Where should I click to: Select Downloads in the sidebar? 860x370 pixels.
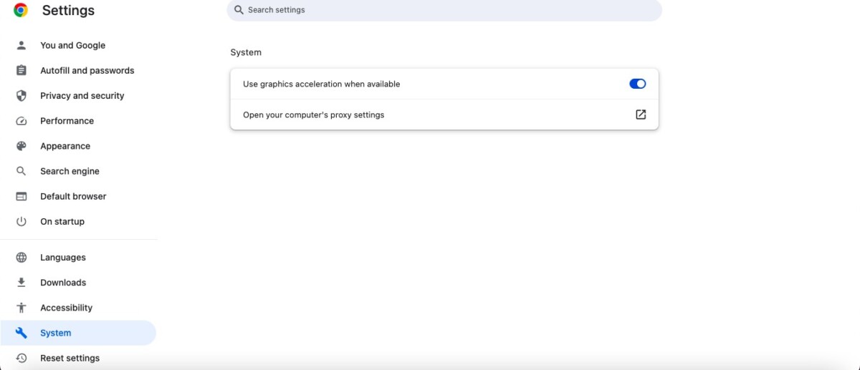[78, 283]
